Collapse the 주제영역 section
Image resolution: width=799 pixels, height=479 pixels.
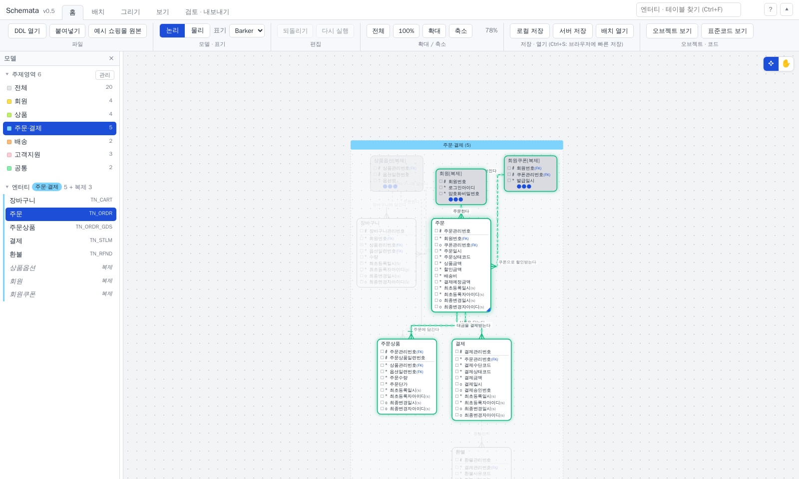[x=7, y=74]
